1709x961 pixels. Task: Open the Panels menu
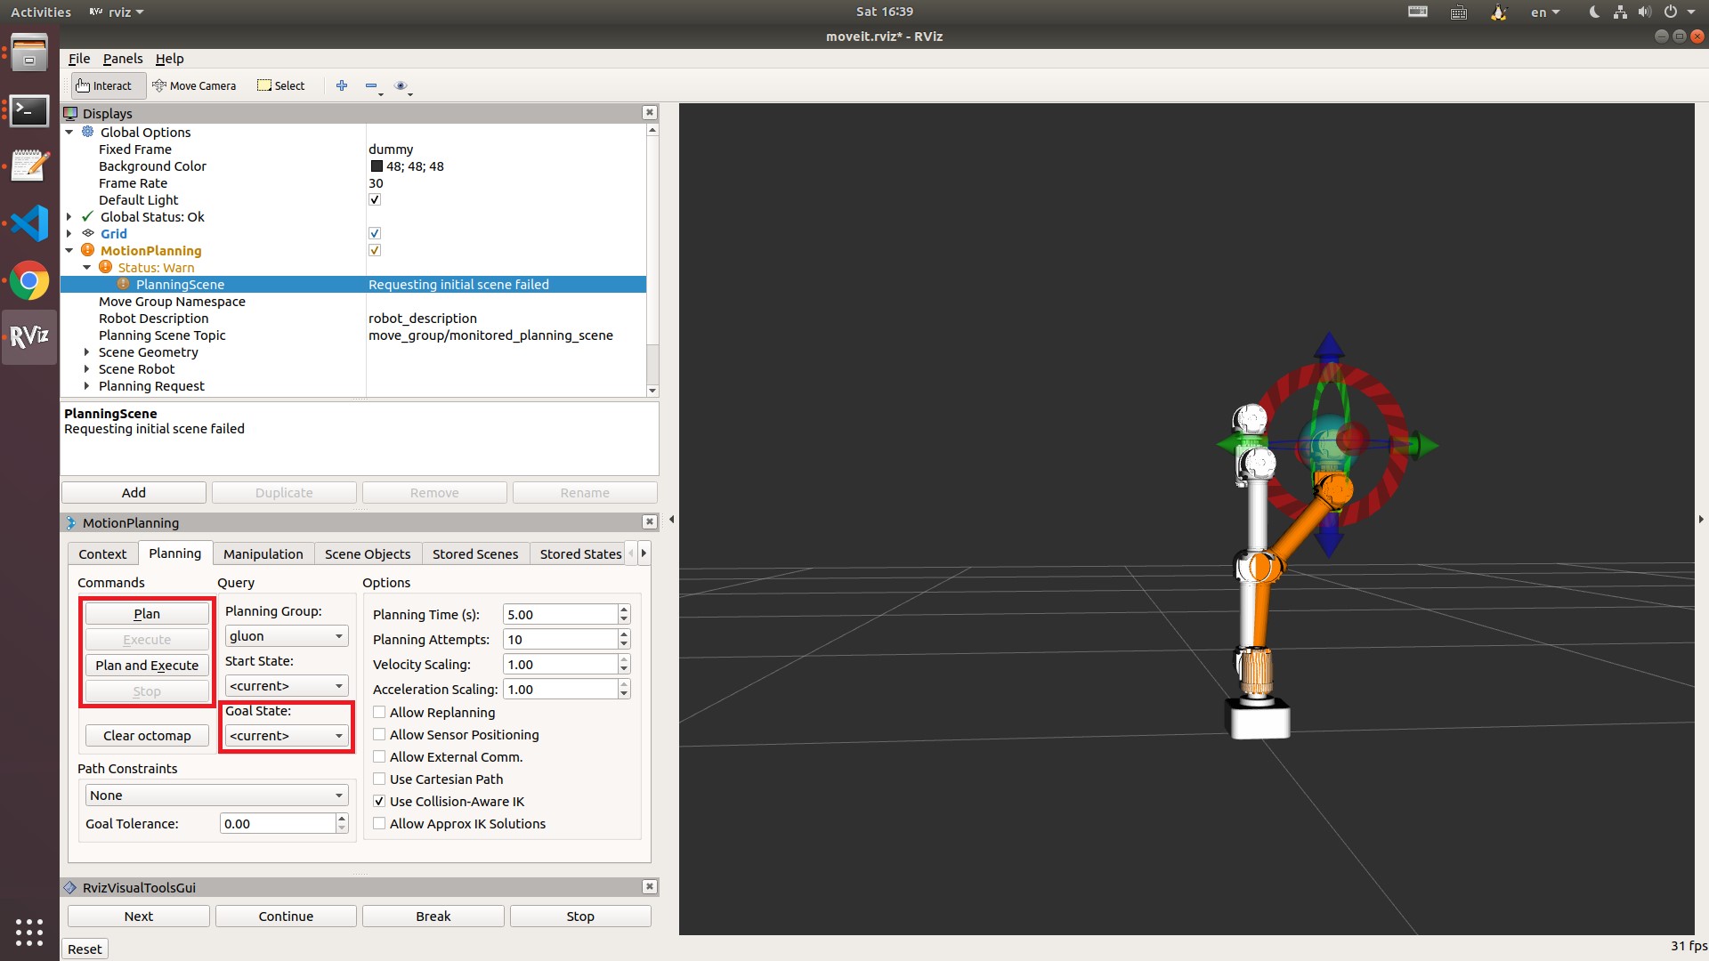pos(122,59)
